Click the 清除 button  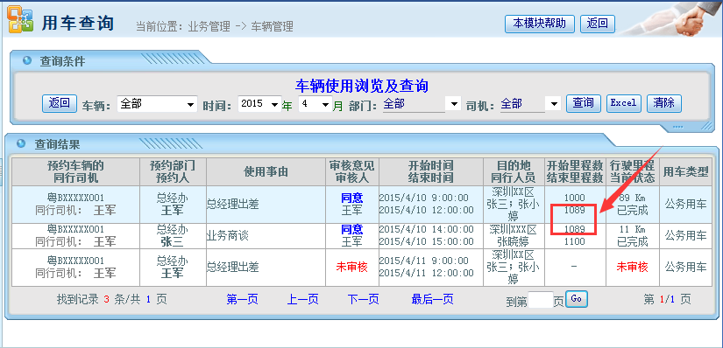pyautogui.click(x=663, y=103)
